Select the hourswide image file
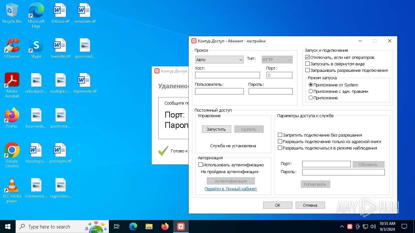This screenshot has height=233, width=415. pyautogui.click(x=36, y=118)
